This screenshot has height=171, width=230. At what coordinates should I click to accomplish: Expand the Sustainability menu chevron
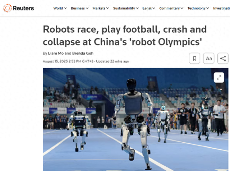(137, 8)
